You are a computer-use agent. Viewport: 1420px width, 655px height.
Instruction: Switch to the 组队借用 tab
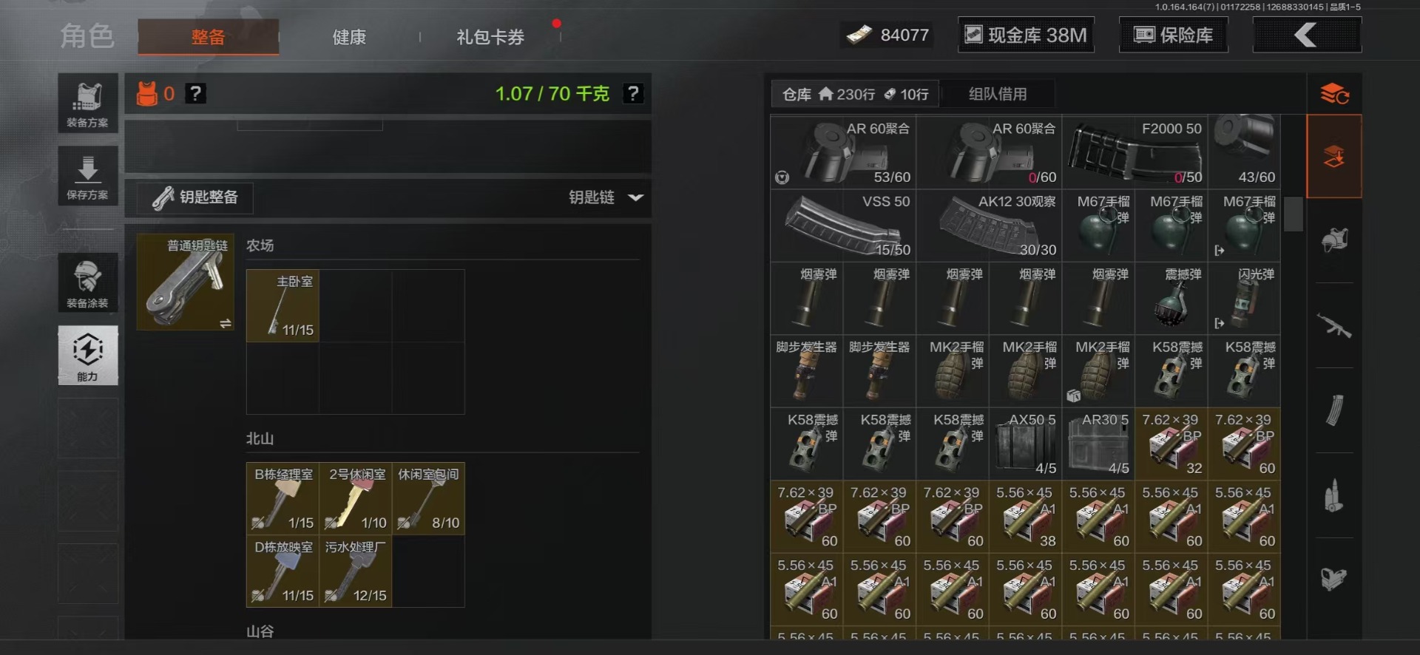(998, 94)
